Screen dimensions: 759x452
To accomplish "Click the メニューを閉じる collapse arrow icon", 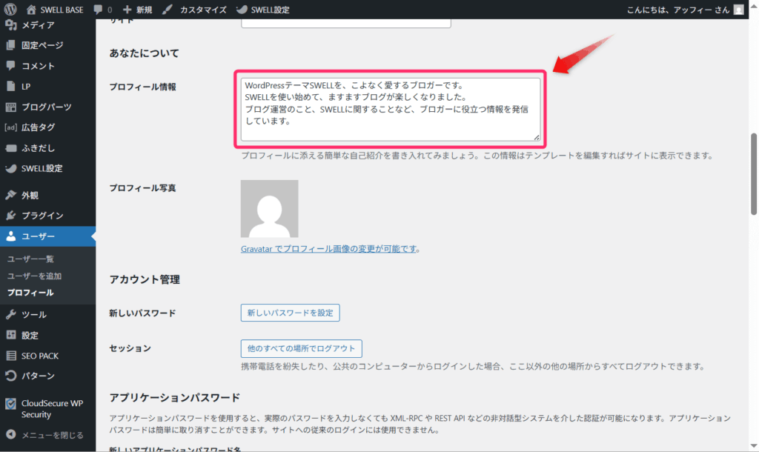I will point(10,434).
